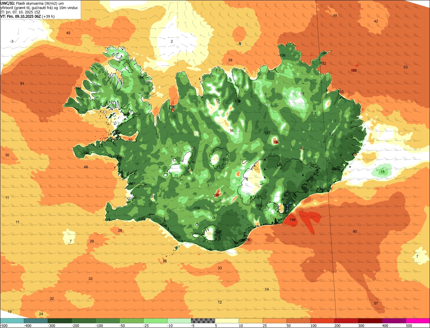The image size is (430, 328).
Task: Click the teal -400 legend swatch
Action: click(36, 321)
